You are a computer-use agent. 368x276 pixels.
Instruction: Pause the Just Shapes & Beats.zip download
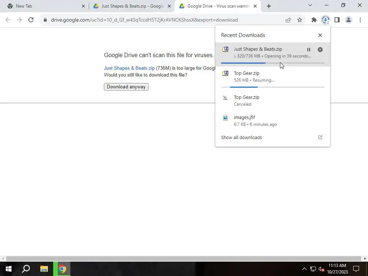pos(309,50)
